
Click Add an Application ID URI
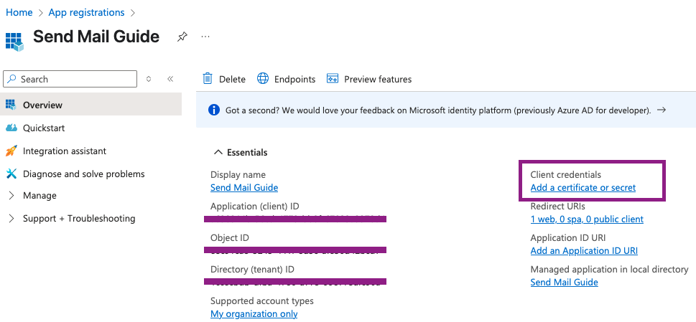[x=584, y=251]
